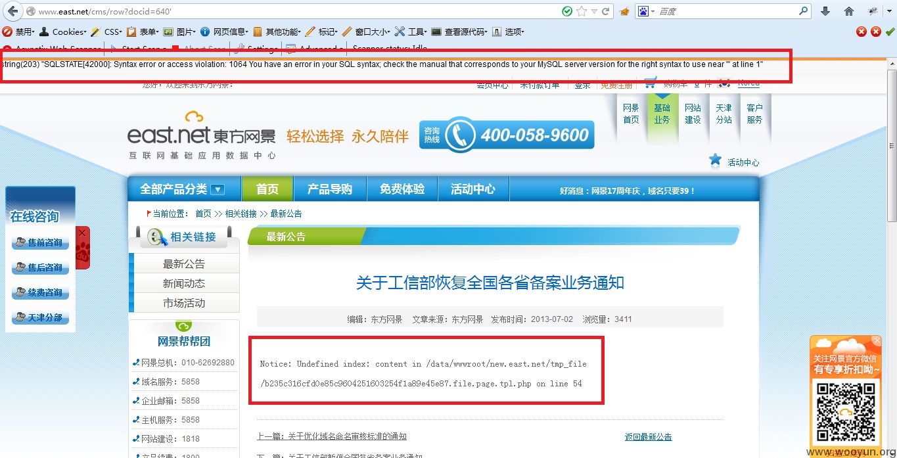Select the 活动中心 tab in blue navigation bar
The height and width of the screenshot is (458, 897).
click(473, 189)
